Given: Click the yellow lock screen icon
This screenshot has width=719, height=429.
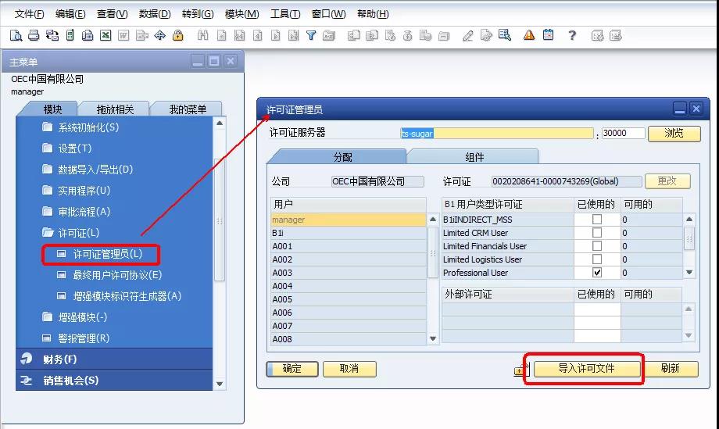Looking at the screenshot, I should click(178, 35).
